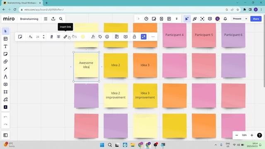Screen dimensions: 265x149
Task: Adjust font size stepper arrows
Action: (x=43, y=37)
